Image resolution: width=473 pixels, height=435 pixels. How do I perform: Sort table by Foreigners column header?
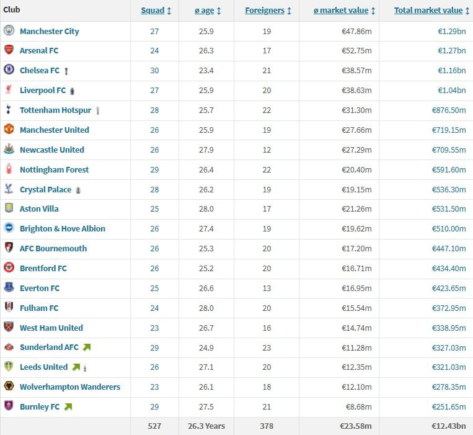pos(265,11)
